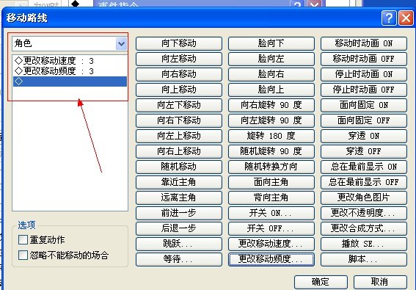The height and width of the screenshot is (290, 416).
Task: Click the 前进一步 button
Action: 179,213
